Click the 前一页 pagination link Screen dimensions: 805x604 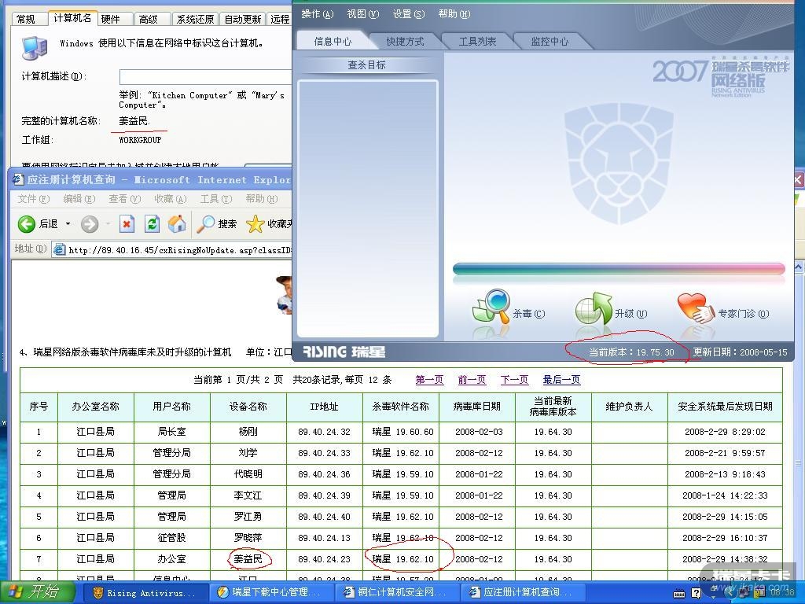472,380
